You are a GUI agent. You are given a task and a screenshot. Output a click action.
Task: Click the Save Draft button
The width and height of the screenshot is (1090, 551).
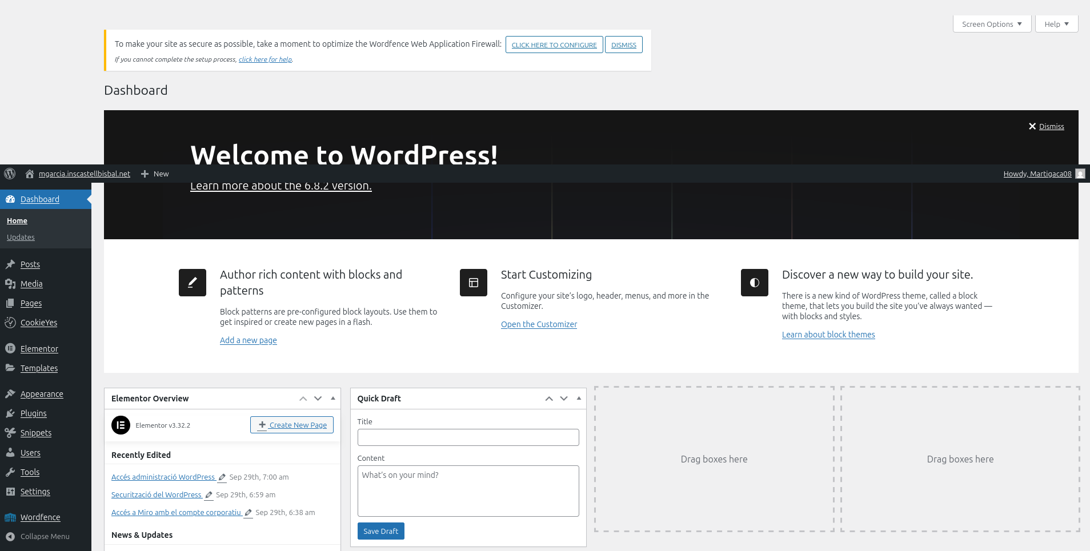coord(380,531)
